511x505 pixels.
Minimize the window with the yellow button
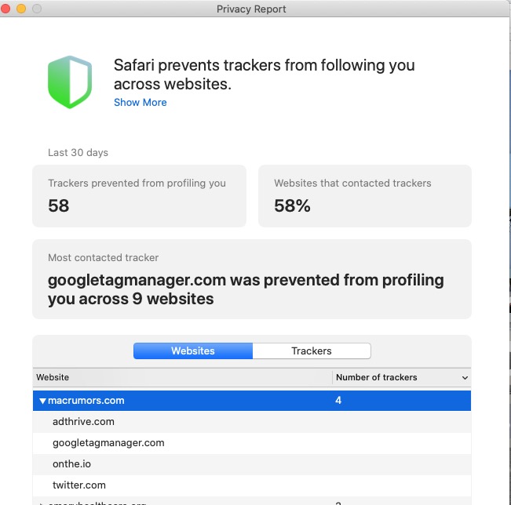[21, 9]
